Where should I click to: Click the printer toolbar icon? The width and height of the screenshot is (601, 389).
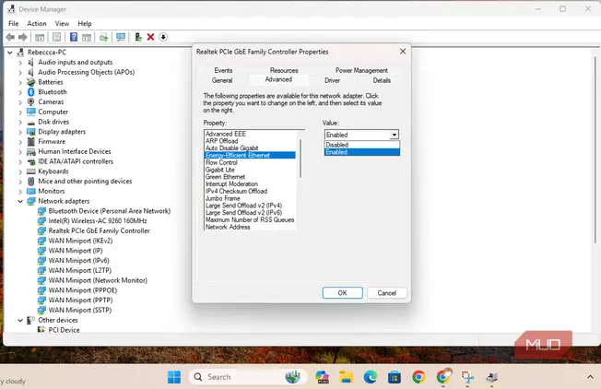click(x=103, y=37)
